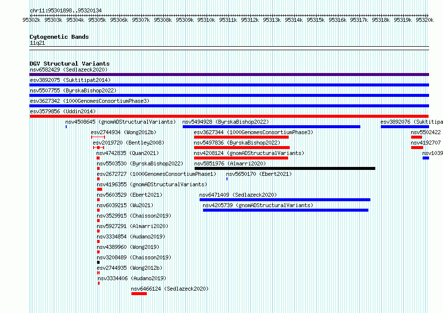The image size is (443, 313).
Task: Open nsv5650170 (Ebert2021) label
Action: (x=259, y=174)
